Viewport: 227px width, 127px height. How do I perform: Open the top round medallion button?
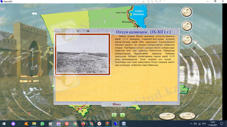click(186, 12)
